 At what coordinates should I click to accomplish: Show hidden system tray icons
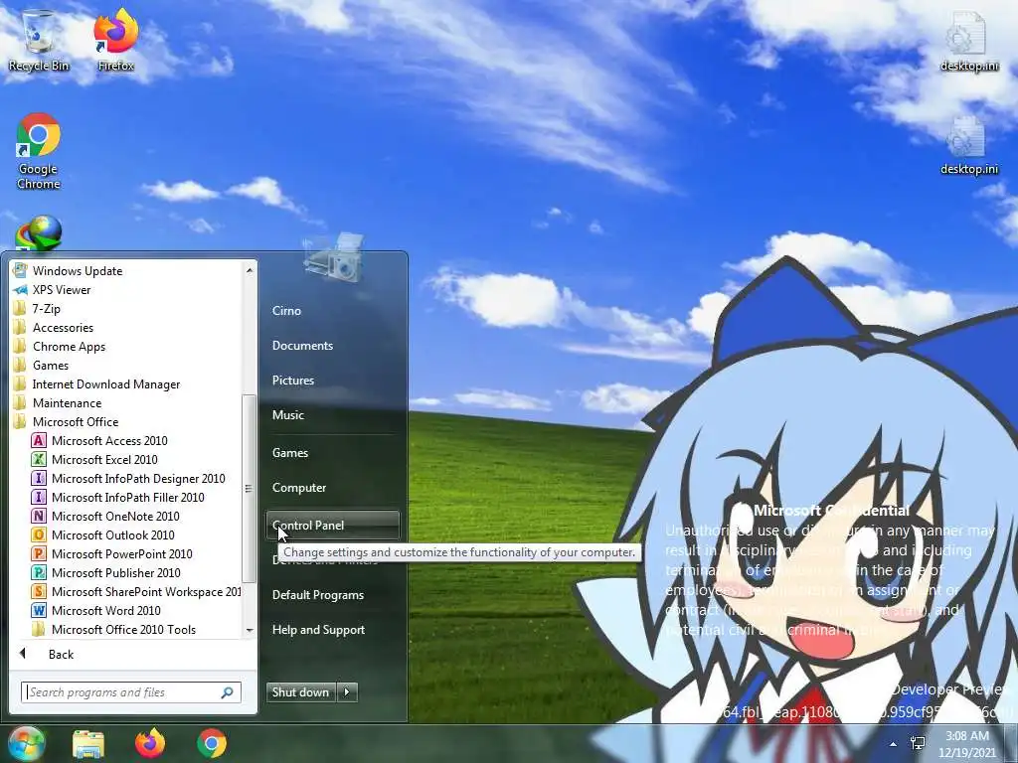point(894,744)
